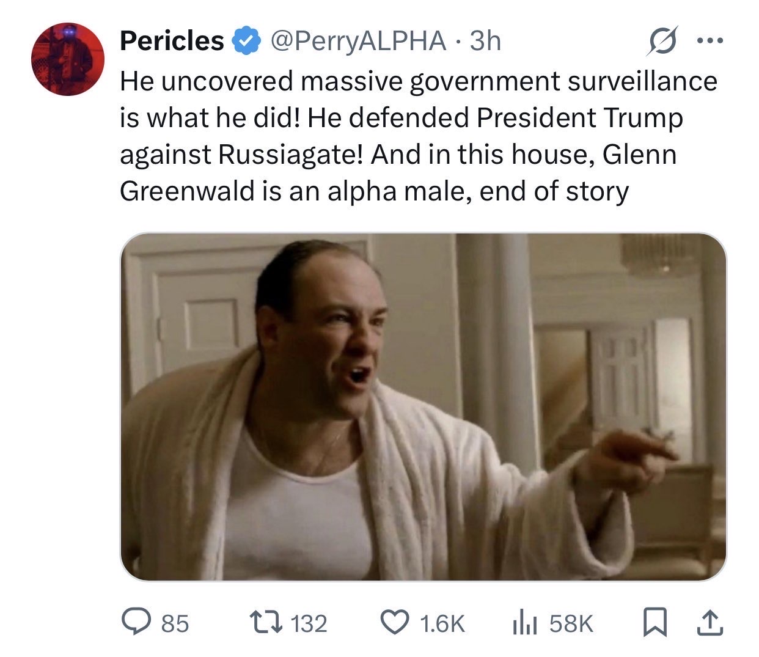The width and height of the screenshot is (759, 657).
Task: Click the 3h timestamp
Action: point(485,41)
